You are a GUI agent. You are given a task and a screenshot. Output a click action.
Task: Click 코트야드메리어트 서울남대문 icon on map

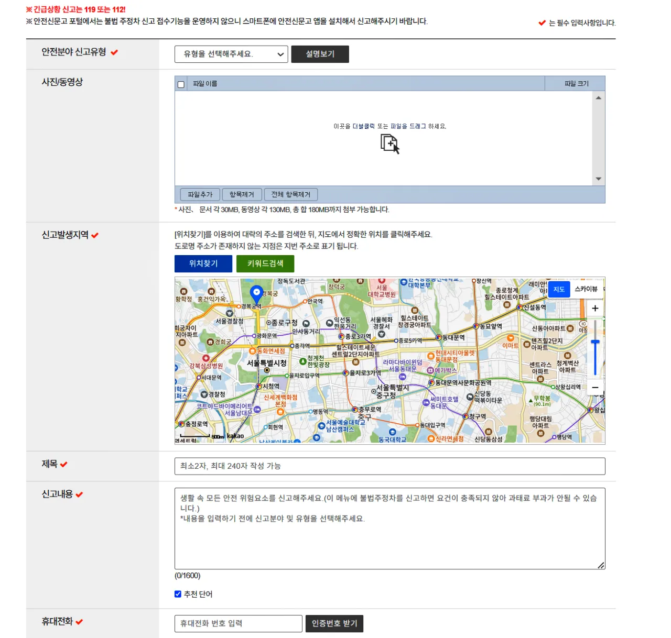click(x=257, y=410)
